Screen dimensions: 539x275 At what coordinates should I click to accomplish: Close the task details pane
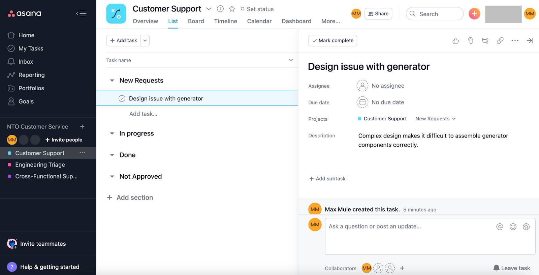click(530, 40)
